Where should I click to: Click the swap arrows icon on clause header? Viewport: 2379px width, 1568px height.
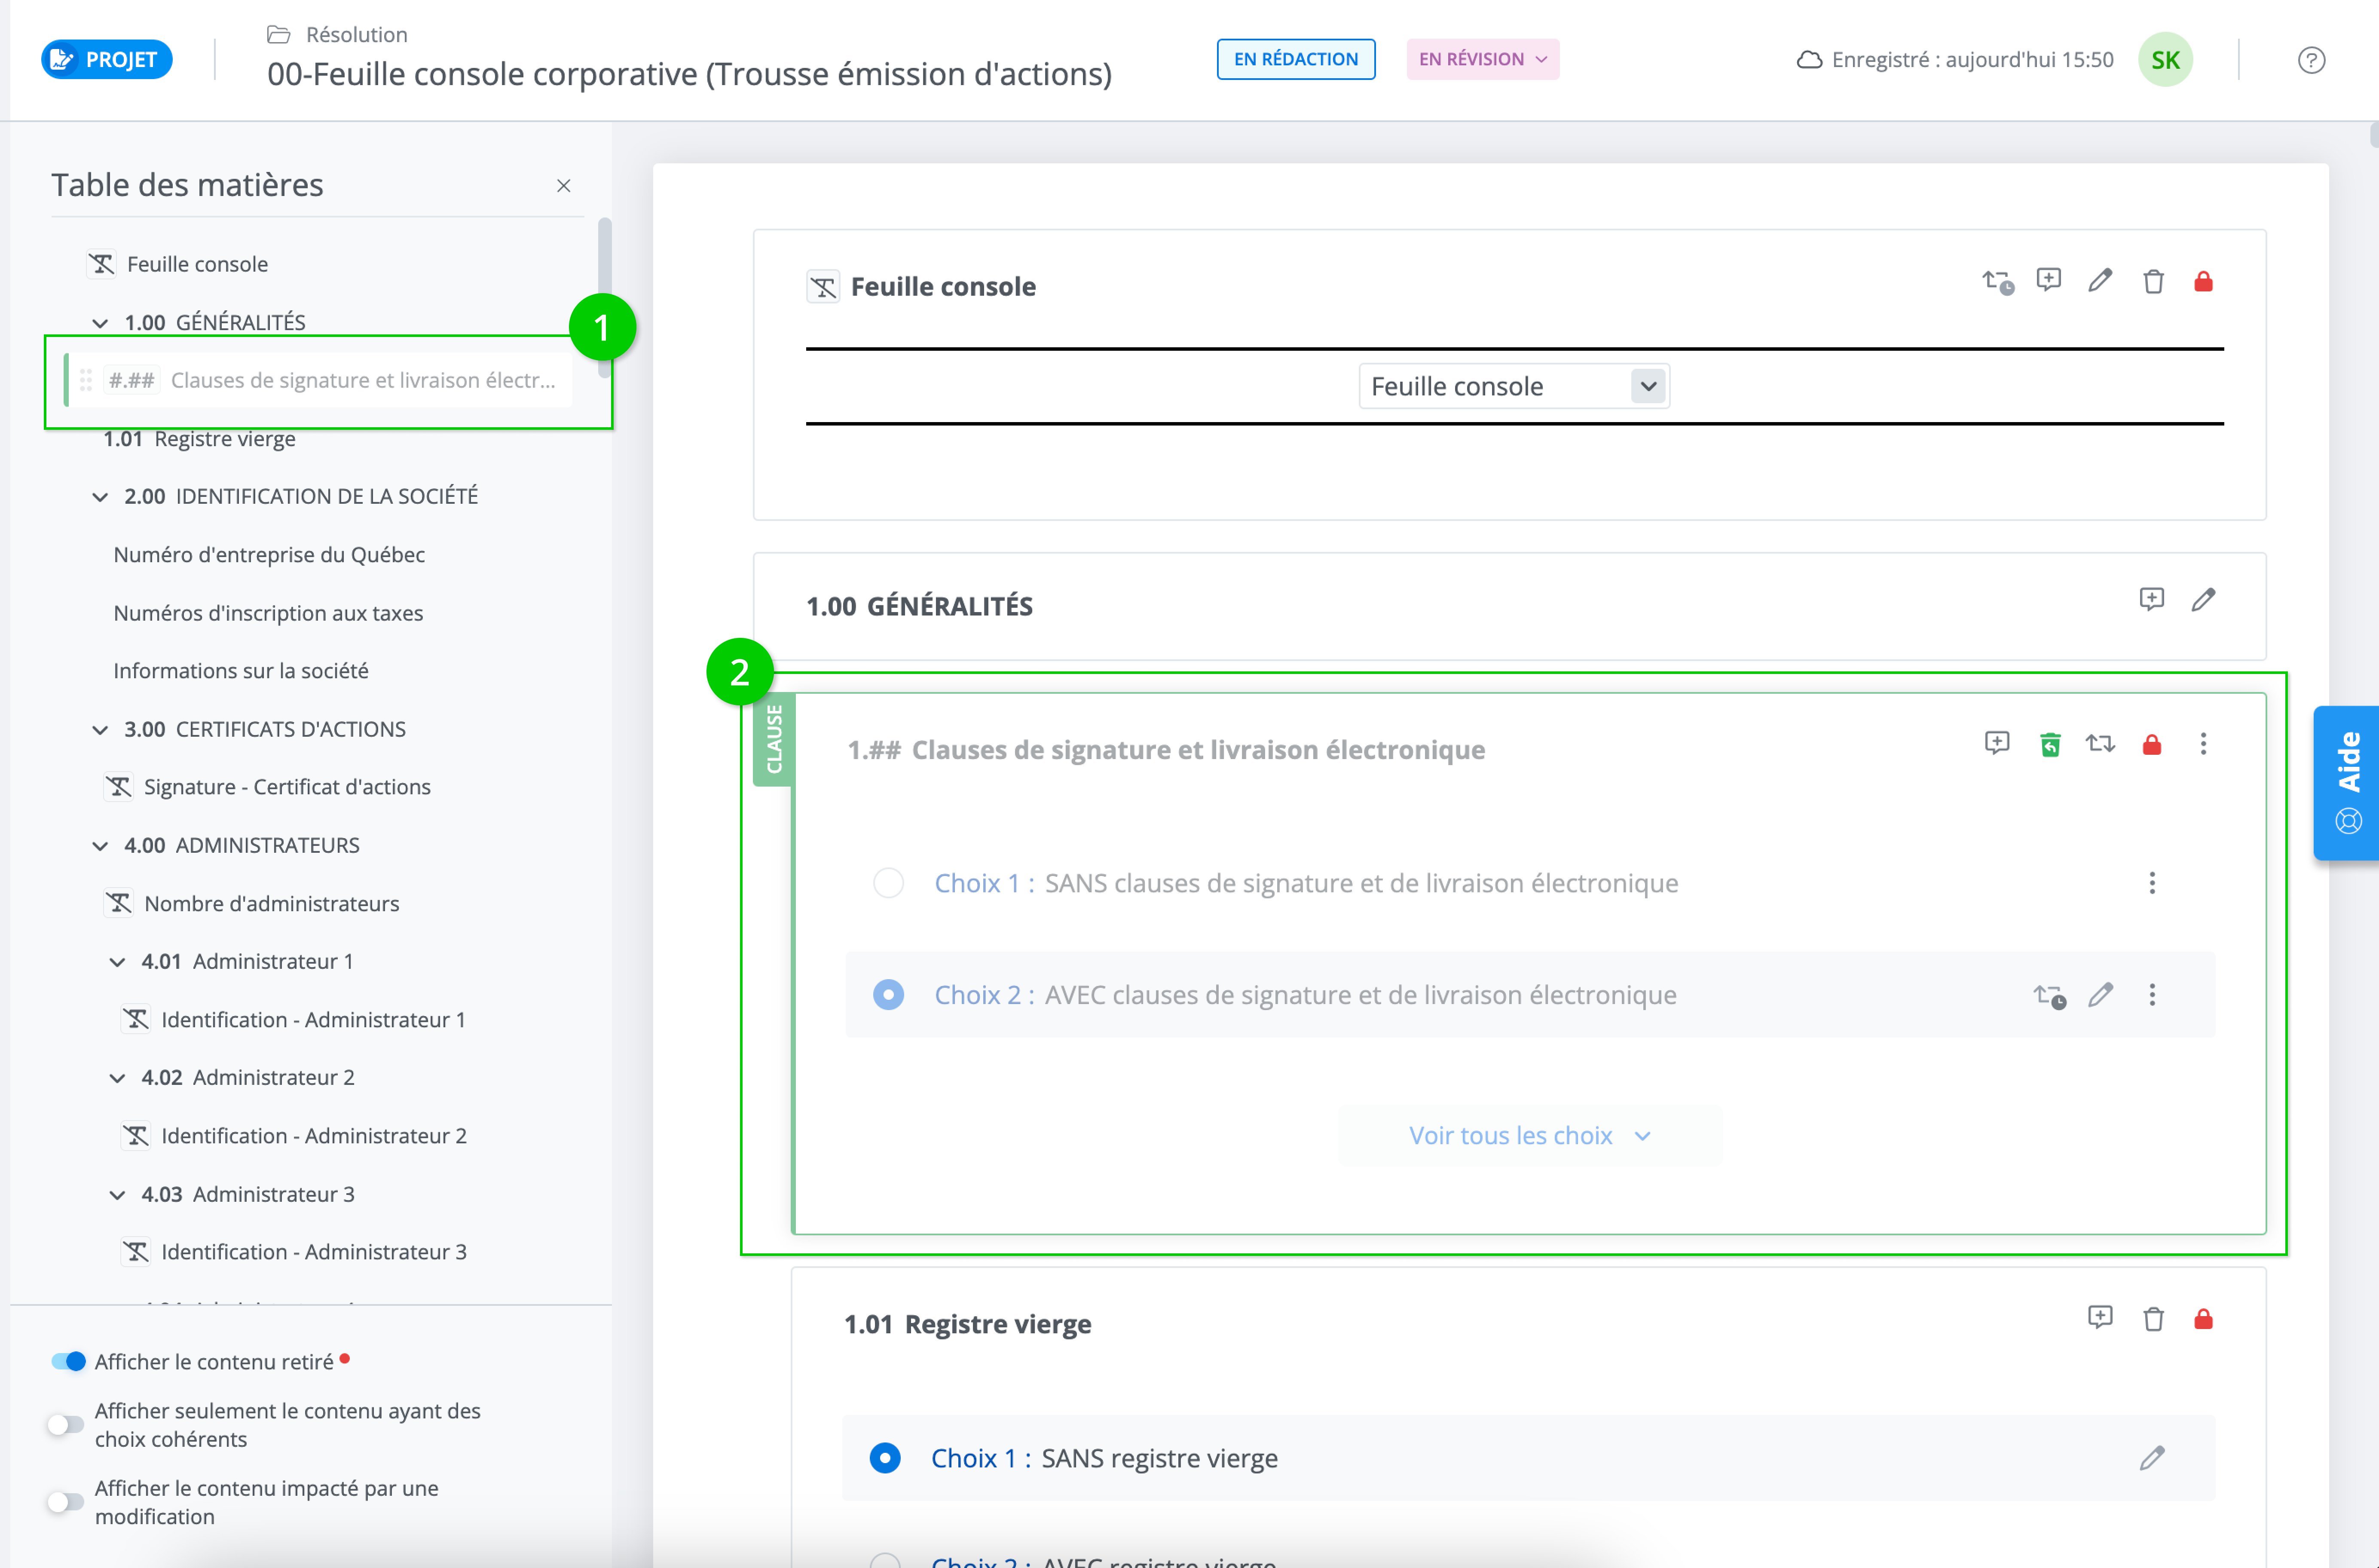2100,744
